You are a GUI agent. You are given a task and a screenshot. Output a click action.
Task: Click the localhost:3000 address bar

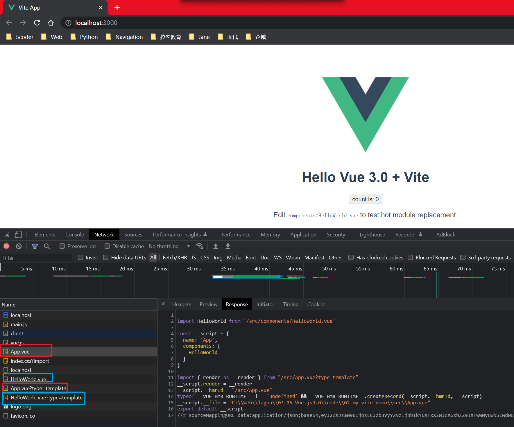[288, 23]
